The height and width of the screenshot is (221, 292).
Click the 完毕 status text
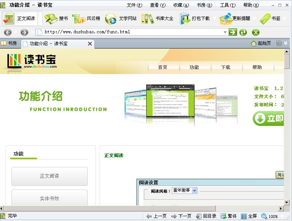12,216
